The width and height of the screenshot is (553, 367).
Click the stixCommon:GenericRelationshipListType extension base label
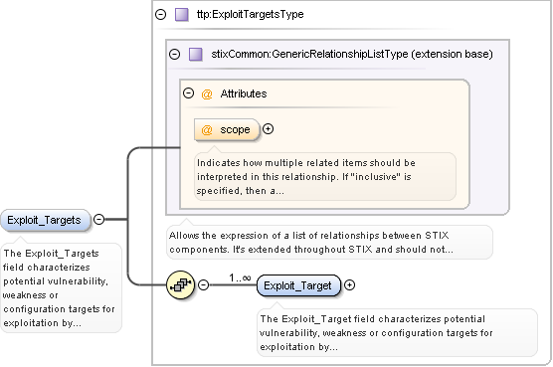[352, 55]
